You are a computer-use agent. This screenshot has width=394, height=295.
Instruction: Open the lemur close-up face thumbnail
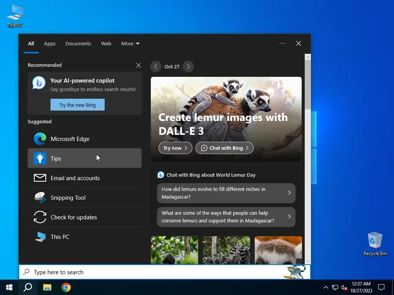tap(278, 250)
